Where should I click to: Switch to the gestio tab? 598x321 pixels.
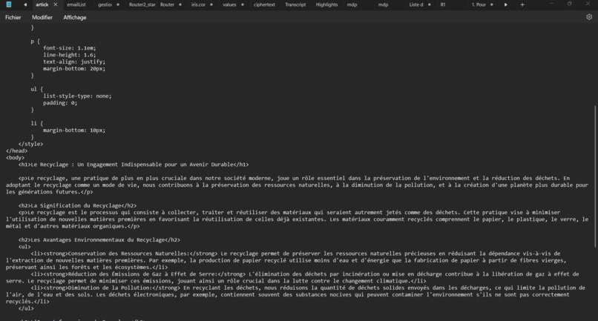point(105,4)
